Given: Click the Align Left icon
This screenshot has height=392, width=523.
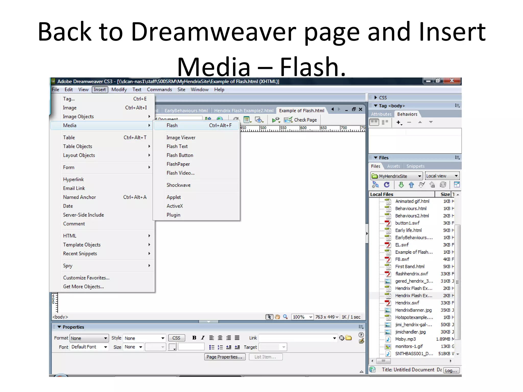Looking at the screenshot, I should (211, 338).
